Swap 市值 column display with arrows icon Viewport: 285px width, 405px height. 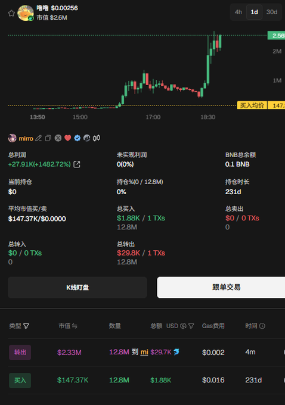click(75, 326)
